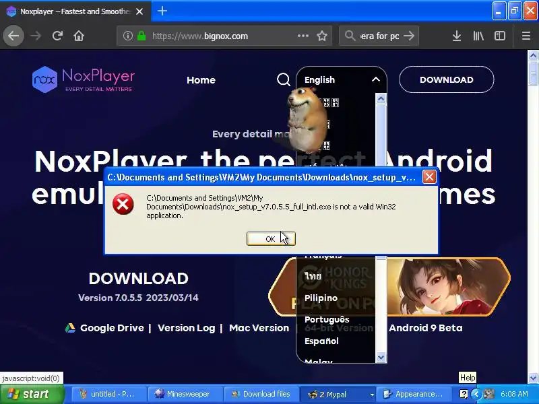Image resolution: width=539 pixels, height=404 pixels.
Task: Open the page actions three-dot menu
Action: pyautogui.click(x=303, y=36)
